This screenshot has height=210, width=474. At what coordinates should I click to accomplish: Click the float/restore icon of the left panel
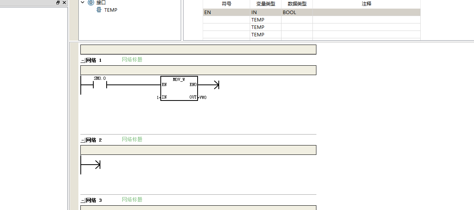point(58,2)
